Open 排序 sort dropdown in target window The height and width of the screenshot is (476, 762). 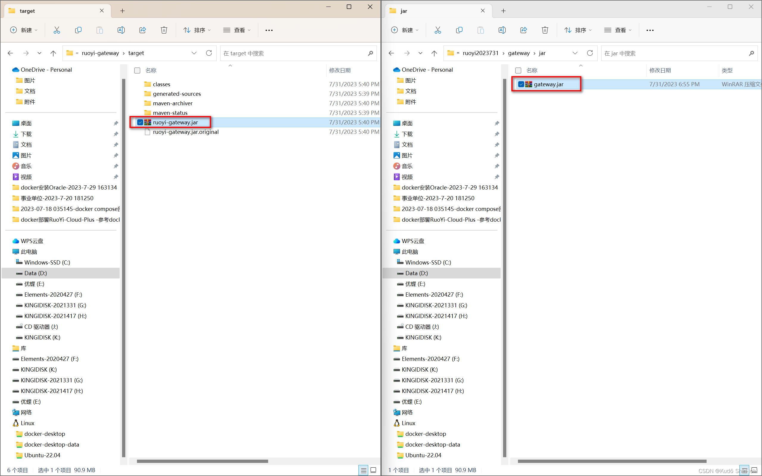(197, 30)
